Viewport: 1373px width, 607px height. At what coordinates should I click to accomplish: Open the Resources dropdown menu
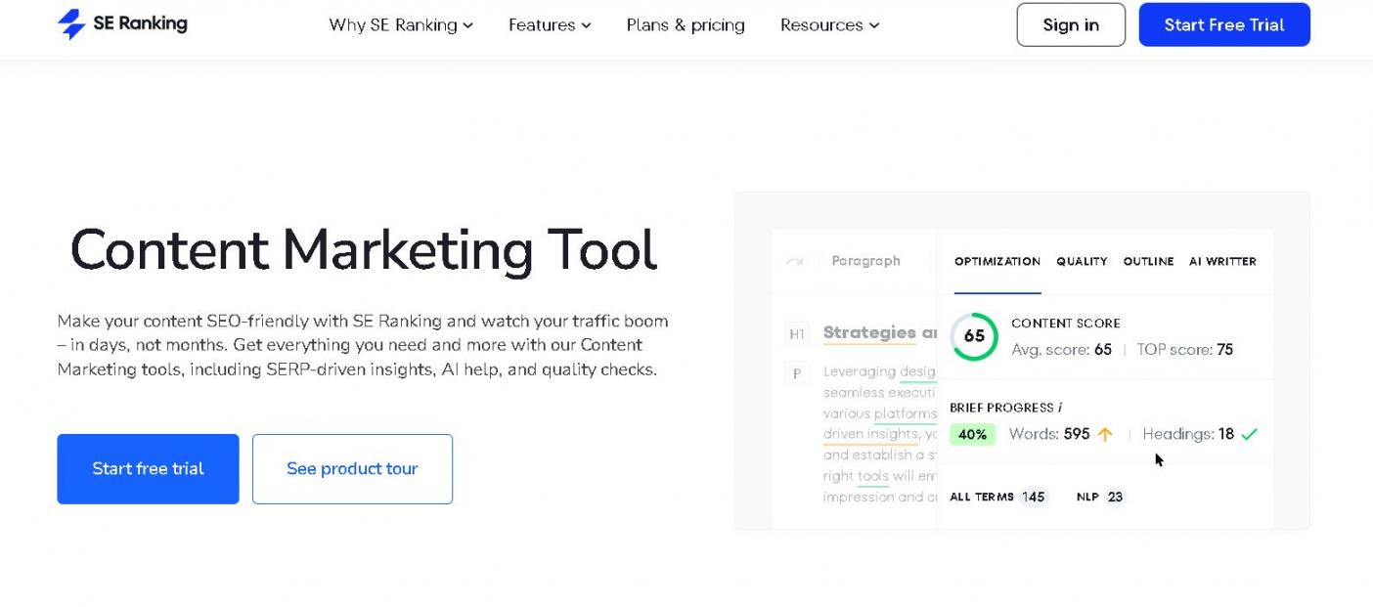point(829,25)
